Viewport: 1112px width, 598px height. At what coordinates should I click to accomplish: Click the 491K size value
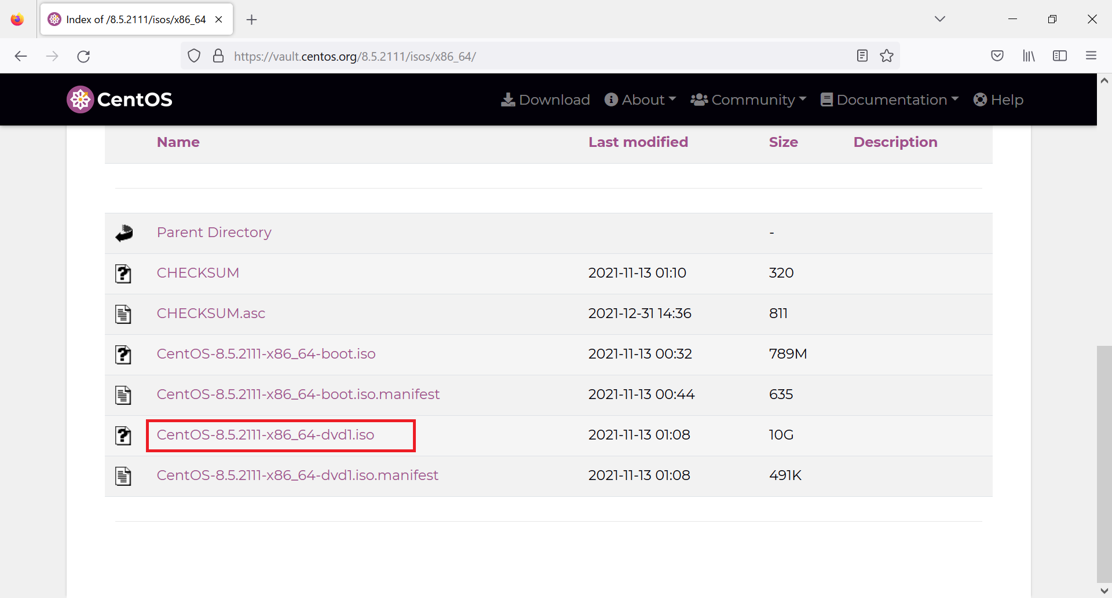[785, 475]
